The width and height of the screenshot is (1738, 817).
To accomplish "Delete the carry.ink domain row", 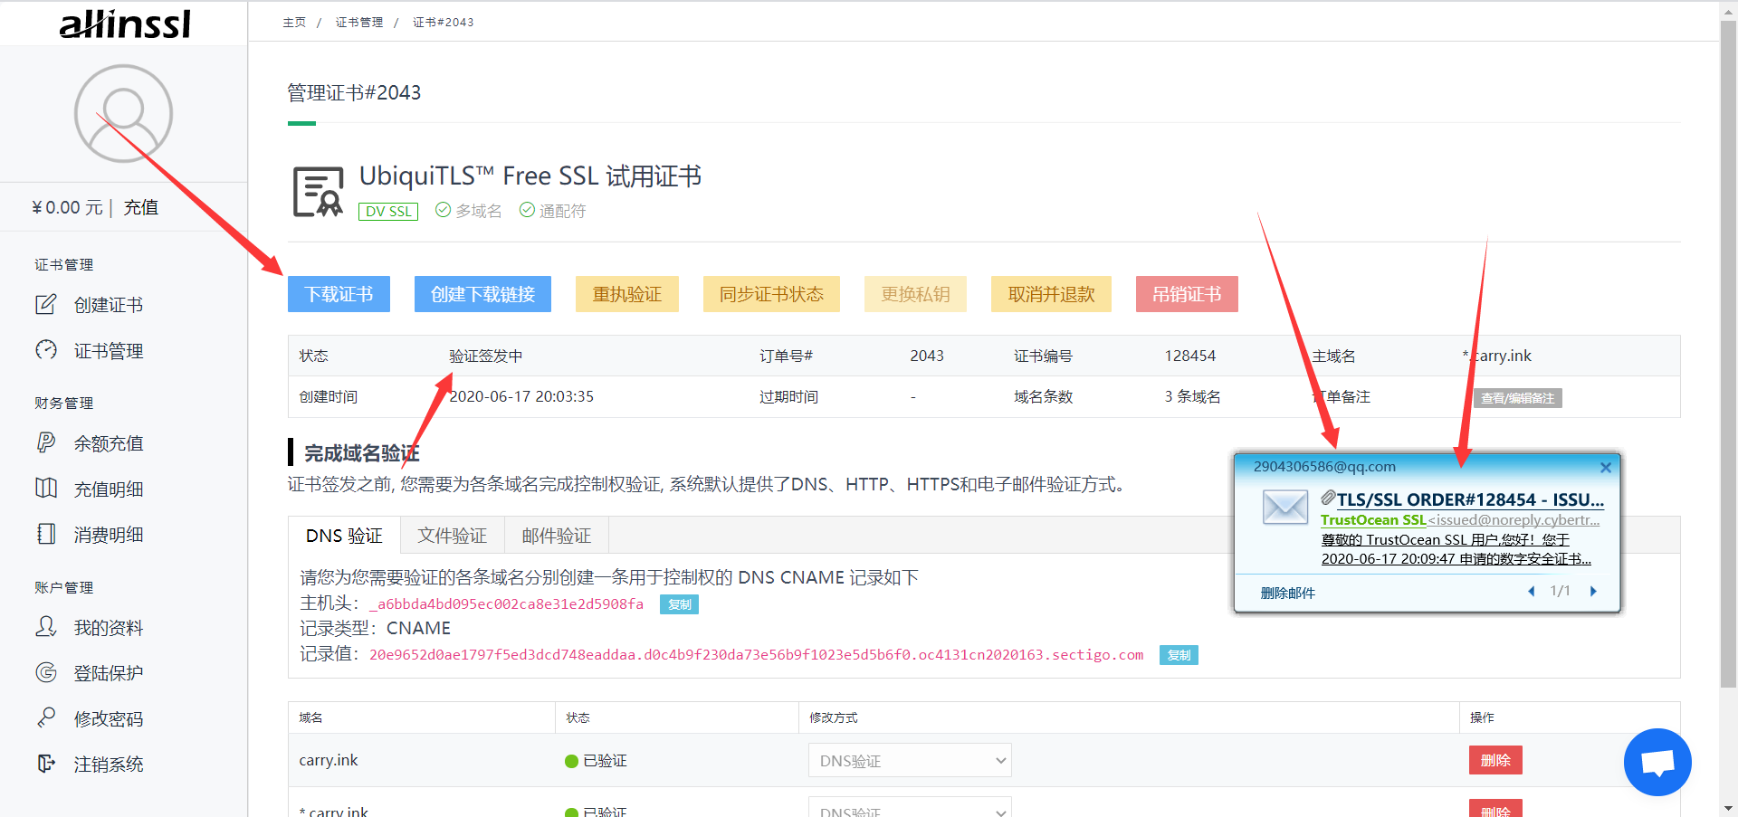I will coord(1495,760).
